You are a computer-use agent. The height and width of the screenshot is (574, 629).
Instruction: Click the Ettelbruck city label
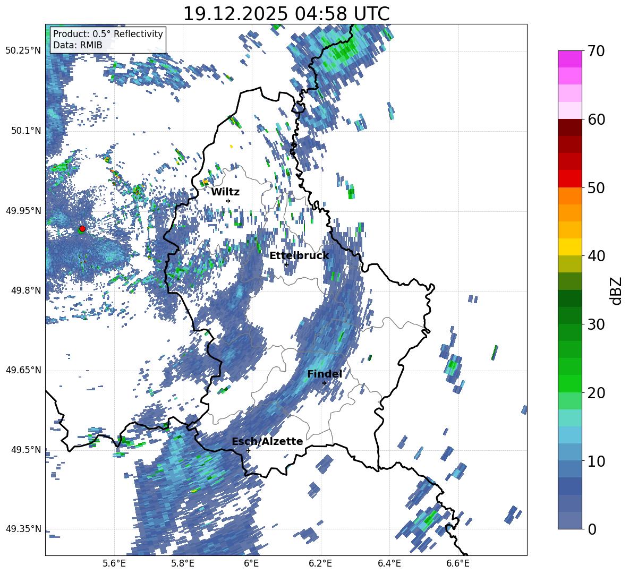[x=299, y=256]
